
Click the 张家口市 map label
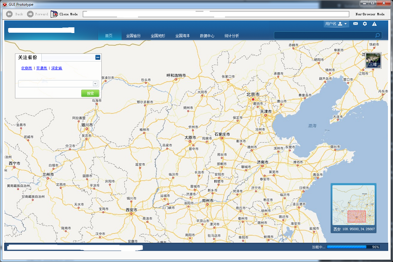228,77
